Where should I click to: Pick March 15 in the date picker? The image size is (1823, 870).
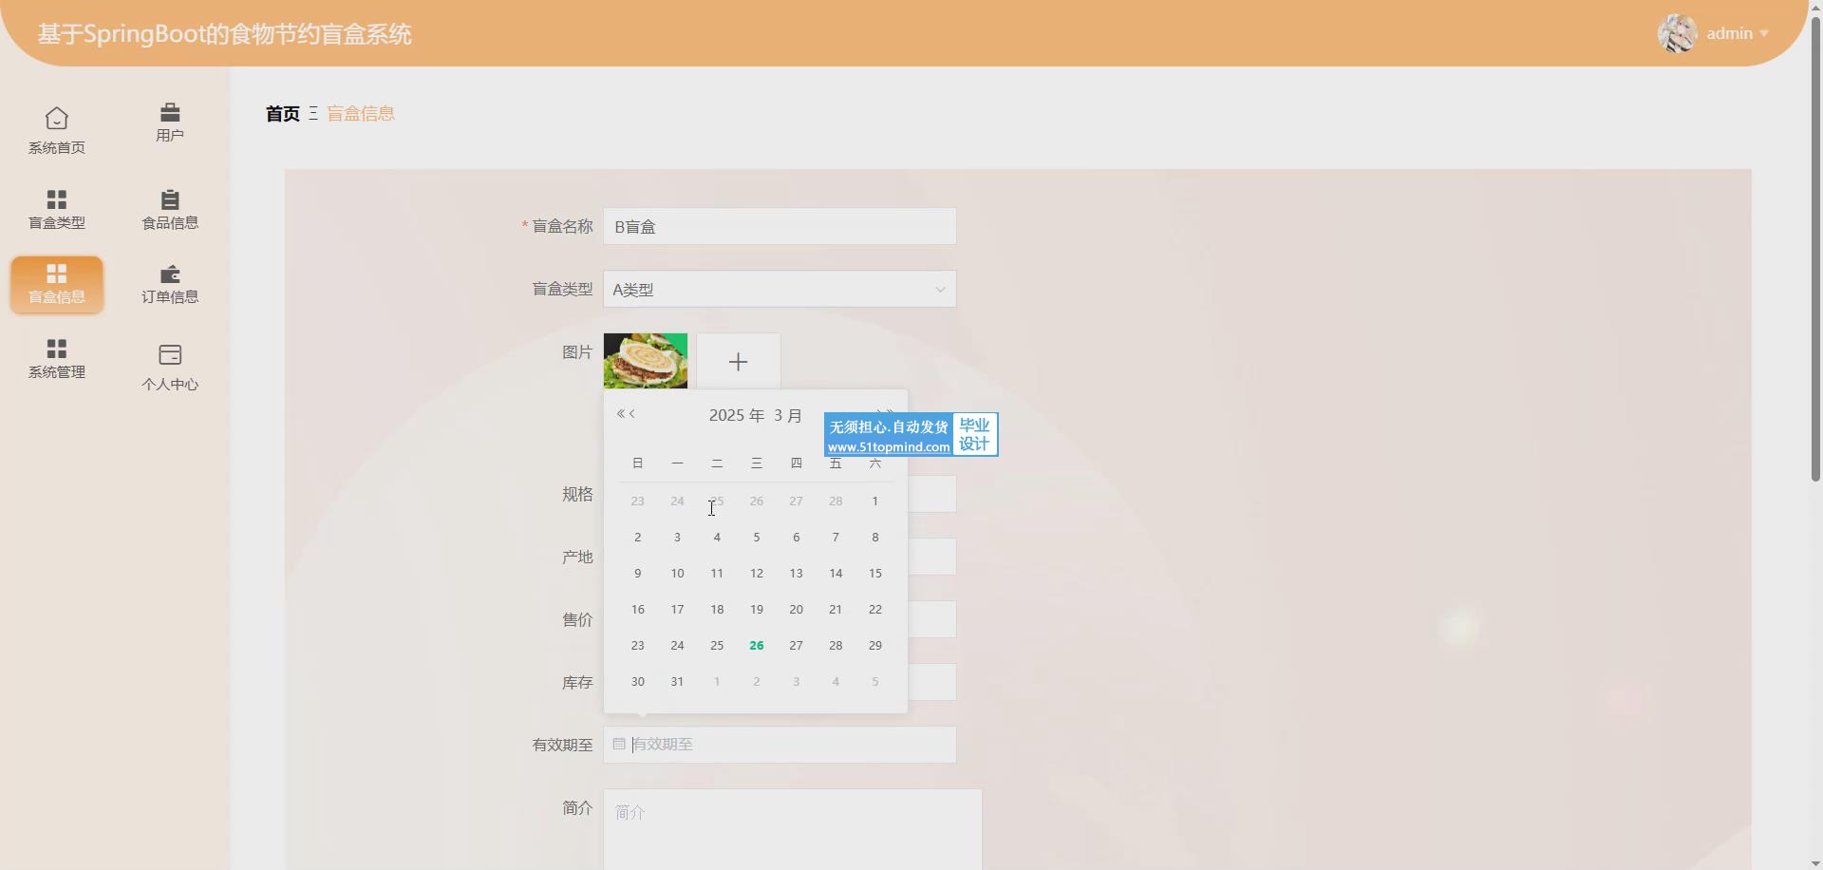tap(874, 574)
